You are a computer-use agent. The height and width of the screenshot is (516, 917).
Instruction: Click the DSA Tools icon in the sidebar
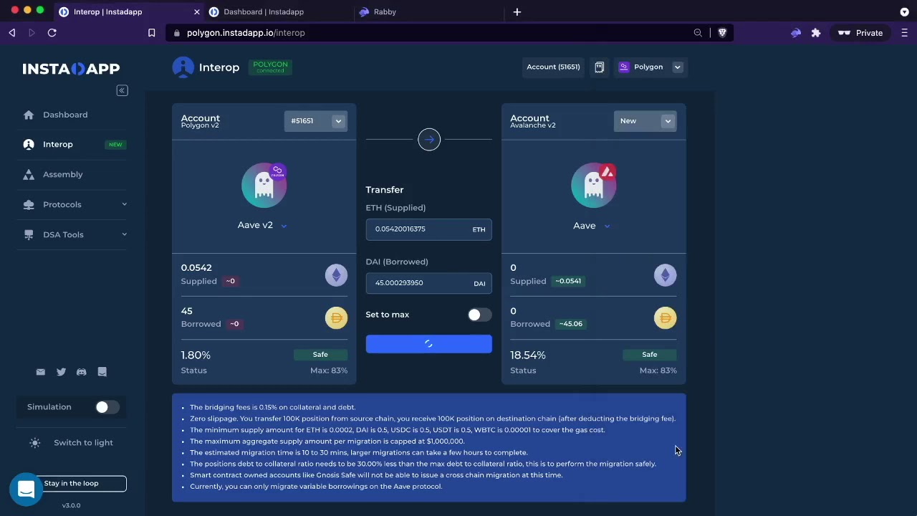point(29,234)
